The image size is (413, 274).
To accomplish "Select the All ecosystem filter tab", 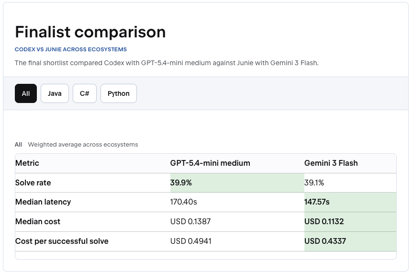I will (26, 93).
